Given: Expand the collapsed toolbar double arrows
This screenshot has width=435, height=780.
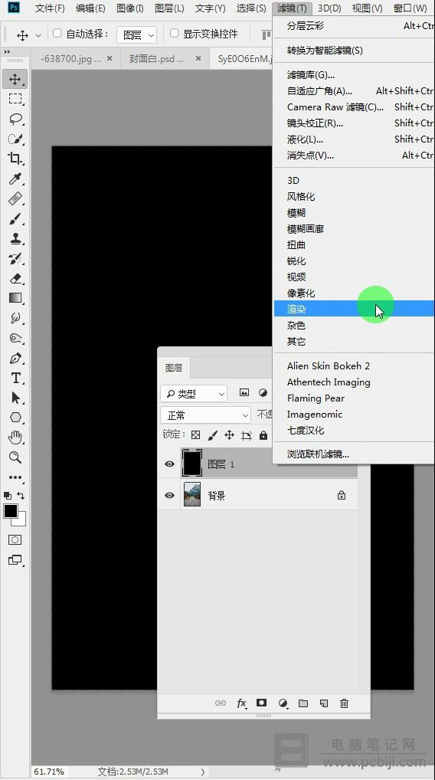Looking at the screenshot, I should point(7,52).
